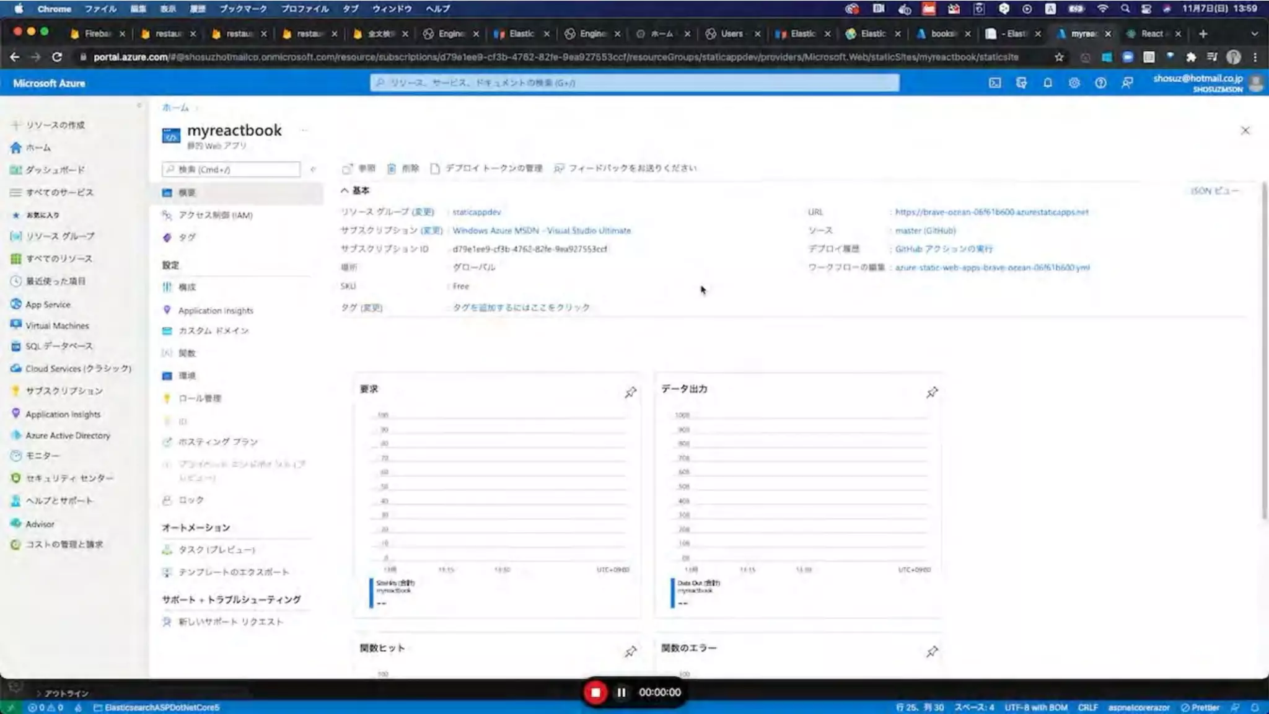Pin the 要求 chart to dashboard
Viewport: 1269px width, 714px height.
click(630, 392)
